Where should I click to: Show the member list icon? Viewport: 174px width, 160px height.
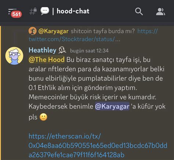point(160,12)
